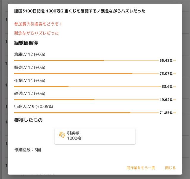This screenshot has height=179, width=190.
Task: Click the 行商人LV 9 (+0.05%) label
Action: point(34,106)
